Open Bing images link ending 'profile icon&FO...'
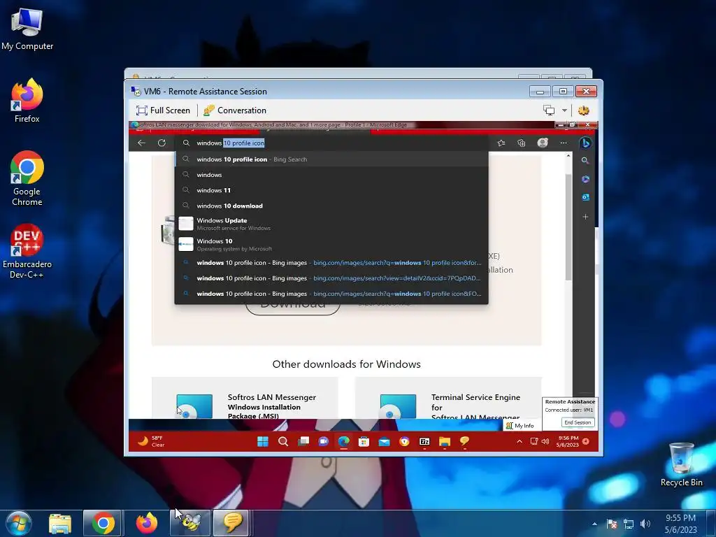This screenshot has width=716, height=537. [332, 294]
